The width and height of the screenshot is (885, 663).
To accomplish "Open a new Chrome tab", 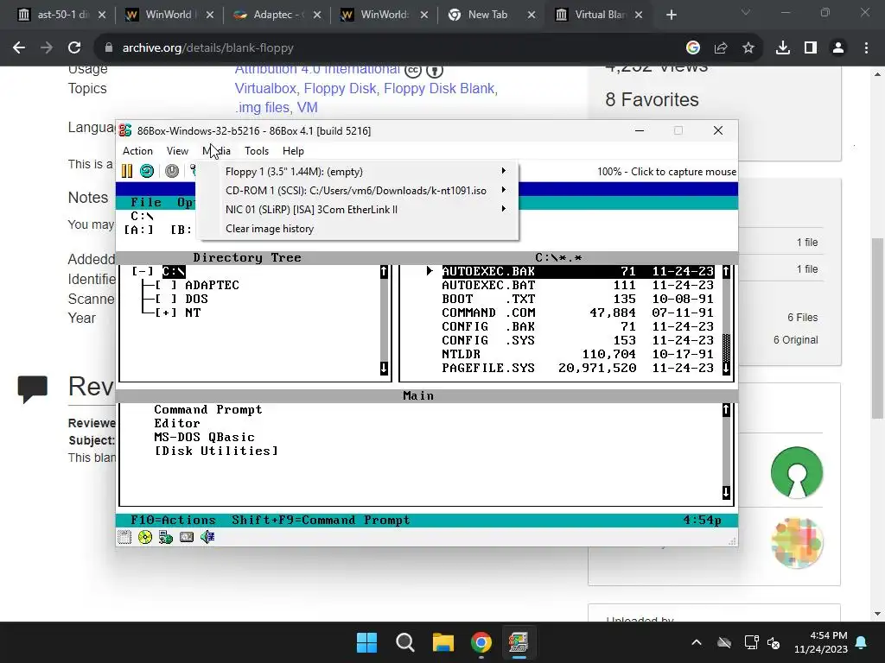I will coord(671,15).
